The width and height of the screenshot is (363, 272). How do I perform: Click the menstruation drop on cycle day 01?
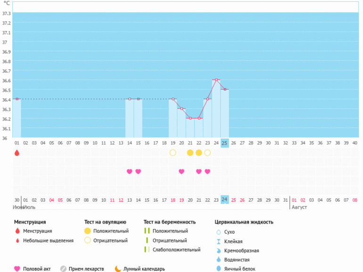click(17, 153)
